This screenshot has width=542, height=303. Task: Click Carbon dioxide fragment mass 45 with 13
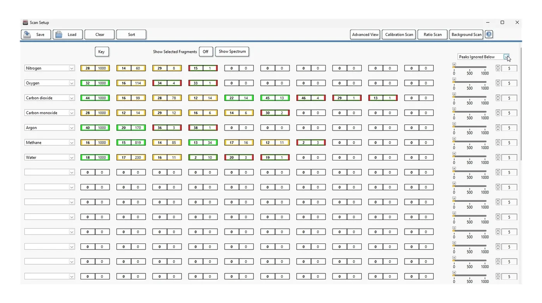point(275,98)
